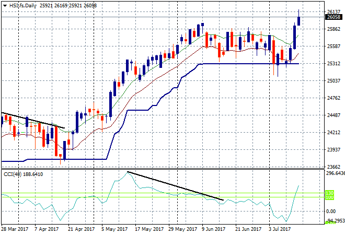Select the black trendline in the CCI panel

[x=175, y=185]
